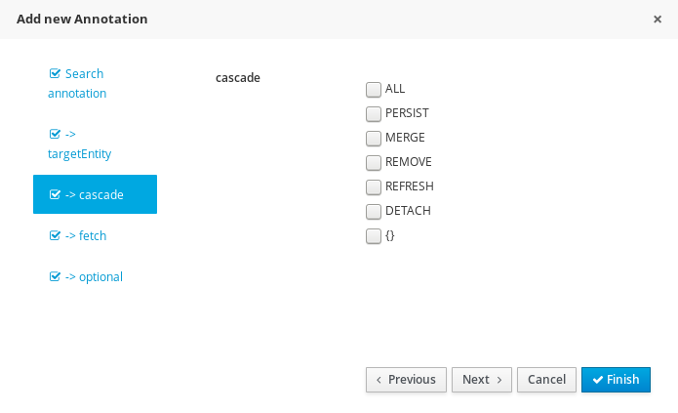This screenshot has height=413, width=678.
Task: Mark the DETACH checkbox
Action: (x=374, y=211)
